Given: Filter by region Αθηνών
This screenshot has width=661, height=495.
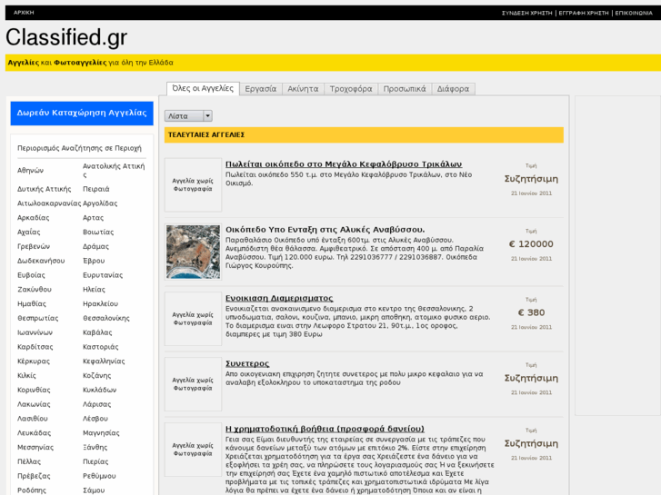Looking at the screenshot, I should 30,171.
